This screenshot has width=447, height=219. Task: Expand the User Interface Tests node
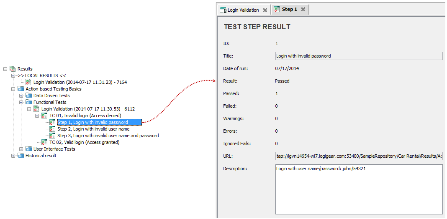(x=21, y=149)
